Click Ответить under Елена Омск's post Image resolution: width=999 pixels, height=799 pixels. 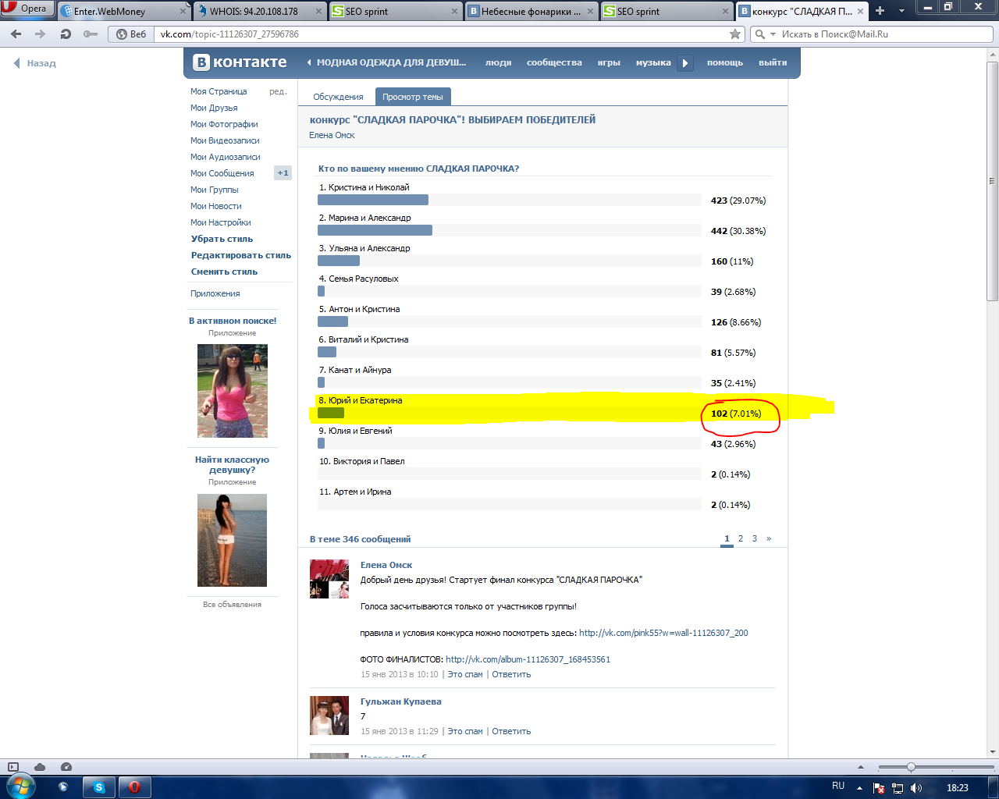511,674
